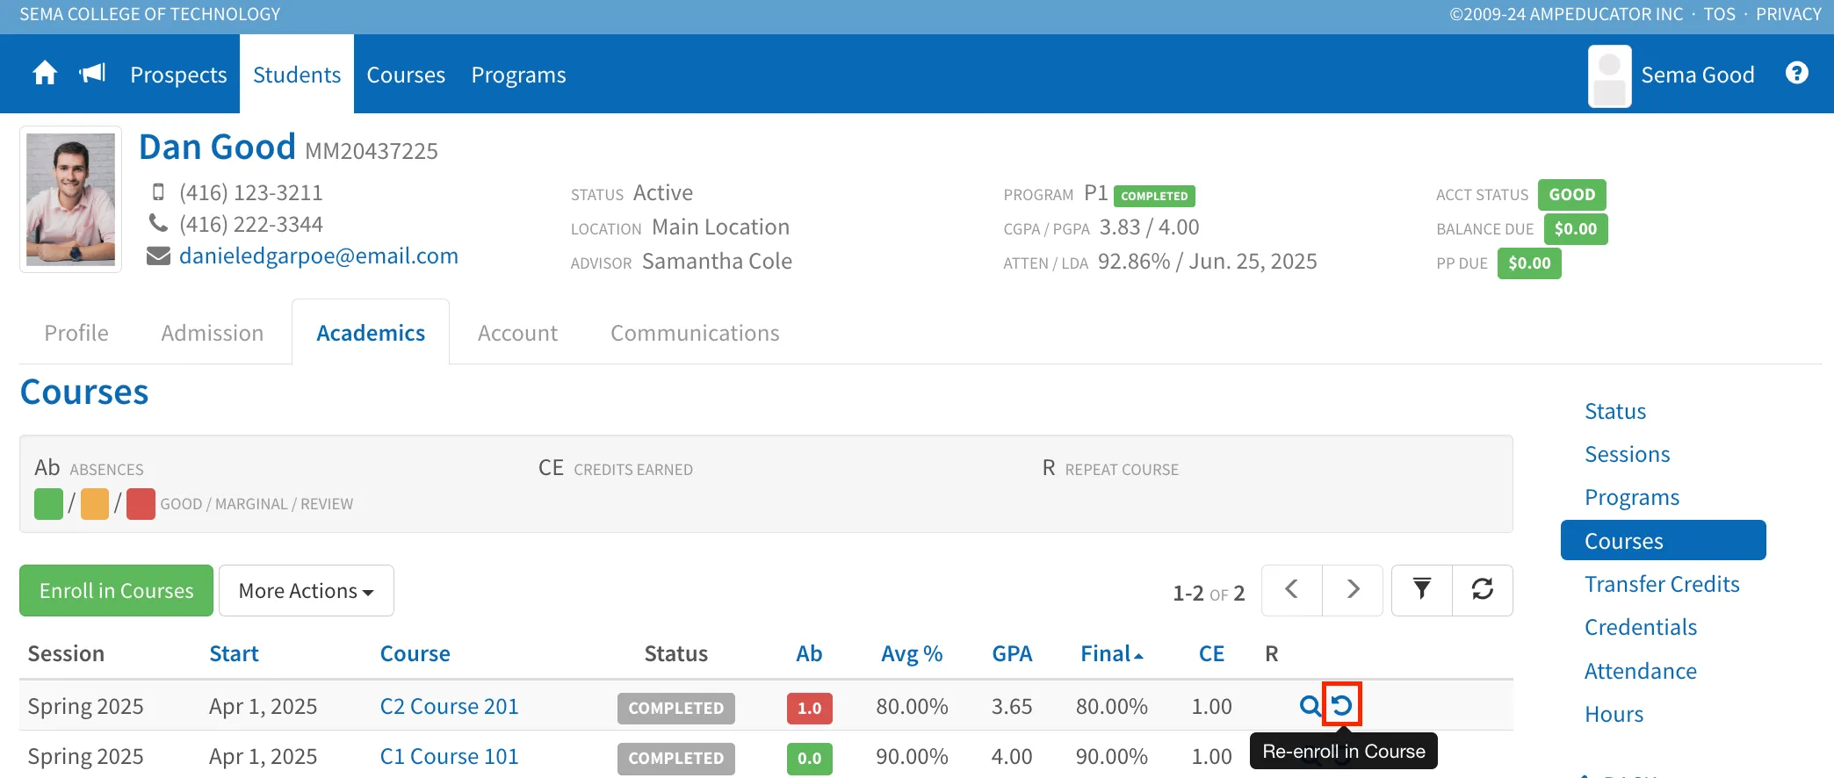The width and height of the screenshot is (1834, 778).
Task: Go to previous page of courses
Action: click(x=1292, y=590)
